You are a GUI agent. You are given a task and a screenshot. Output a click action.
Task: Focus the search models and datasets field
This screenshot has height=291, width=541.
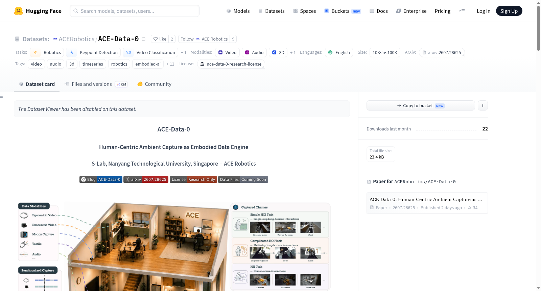point(135,11)
